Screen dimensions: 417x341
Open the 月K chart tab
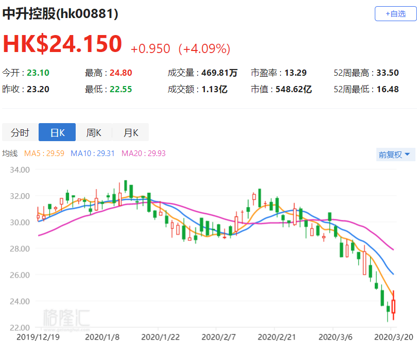click(130, 132)
